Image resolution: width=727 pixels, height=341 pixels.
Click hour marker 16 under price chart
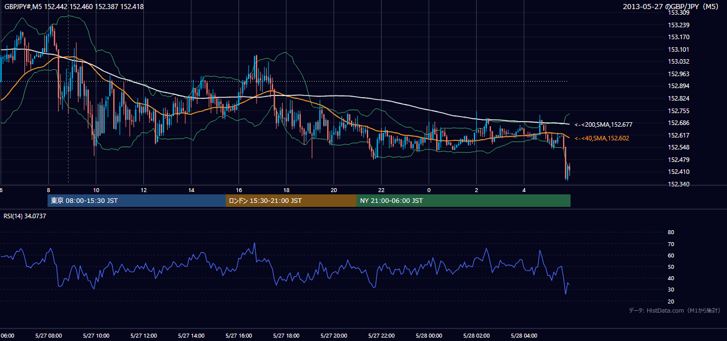[239, 190]
